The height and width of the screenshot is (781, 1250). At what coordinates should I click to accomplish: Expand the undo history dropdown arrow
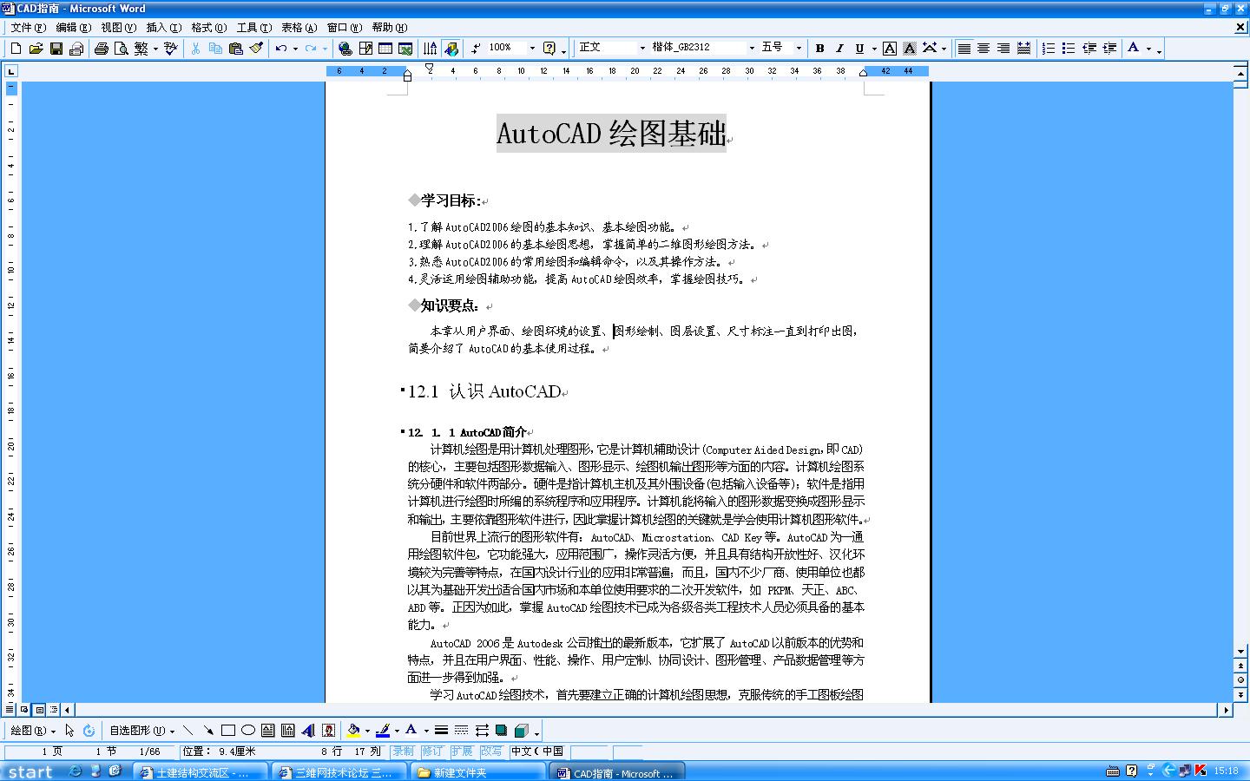295,49
